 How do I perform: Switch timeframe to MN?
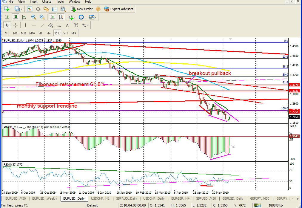pos(74,33)
